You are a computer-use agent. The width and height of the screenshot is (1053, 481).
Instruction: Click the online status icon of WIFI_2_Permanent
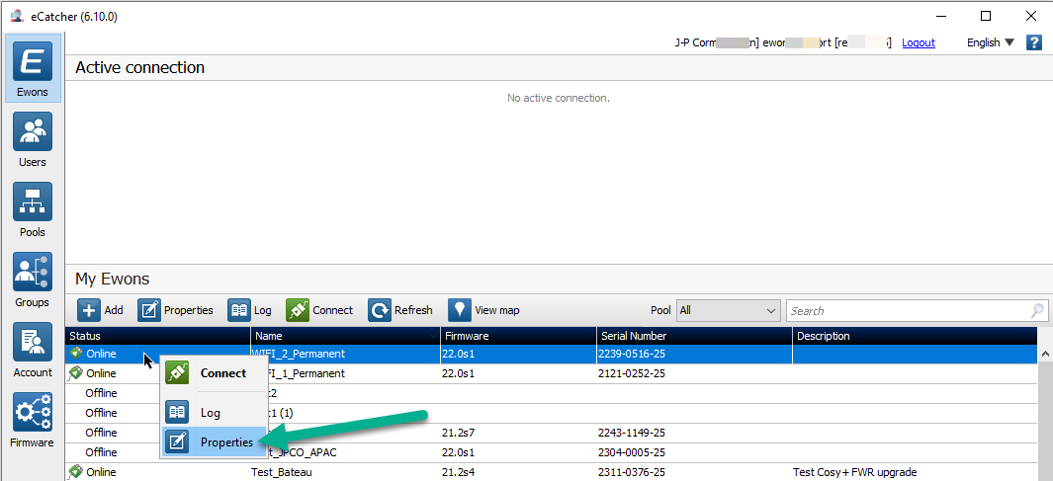point(76,353)
